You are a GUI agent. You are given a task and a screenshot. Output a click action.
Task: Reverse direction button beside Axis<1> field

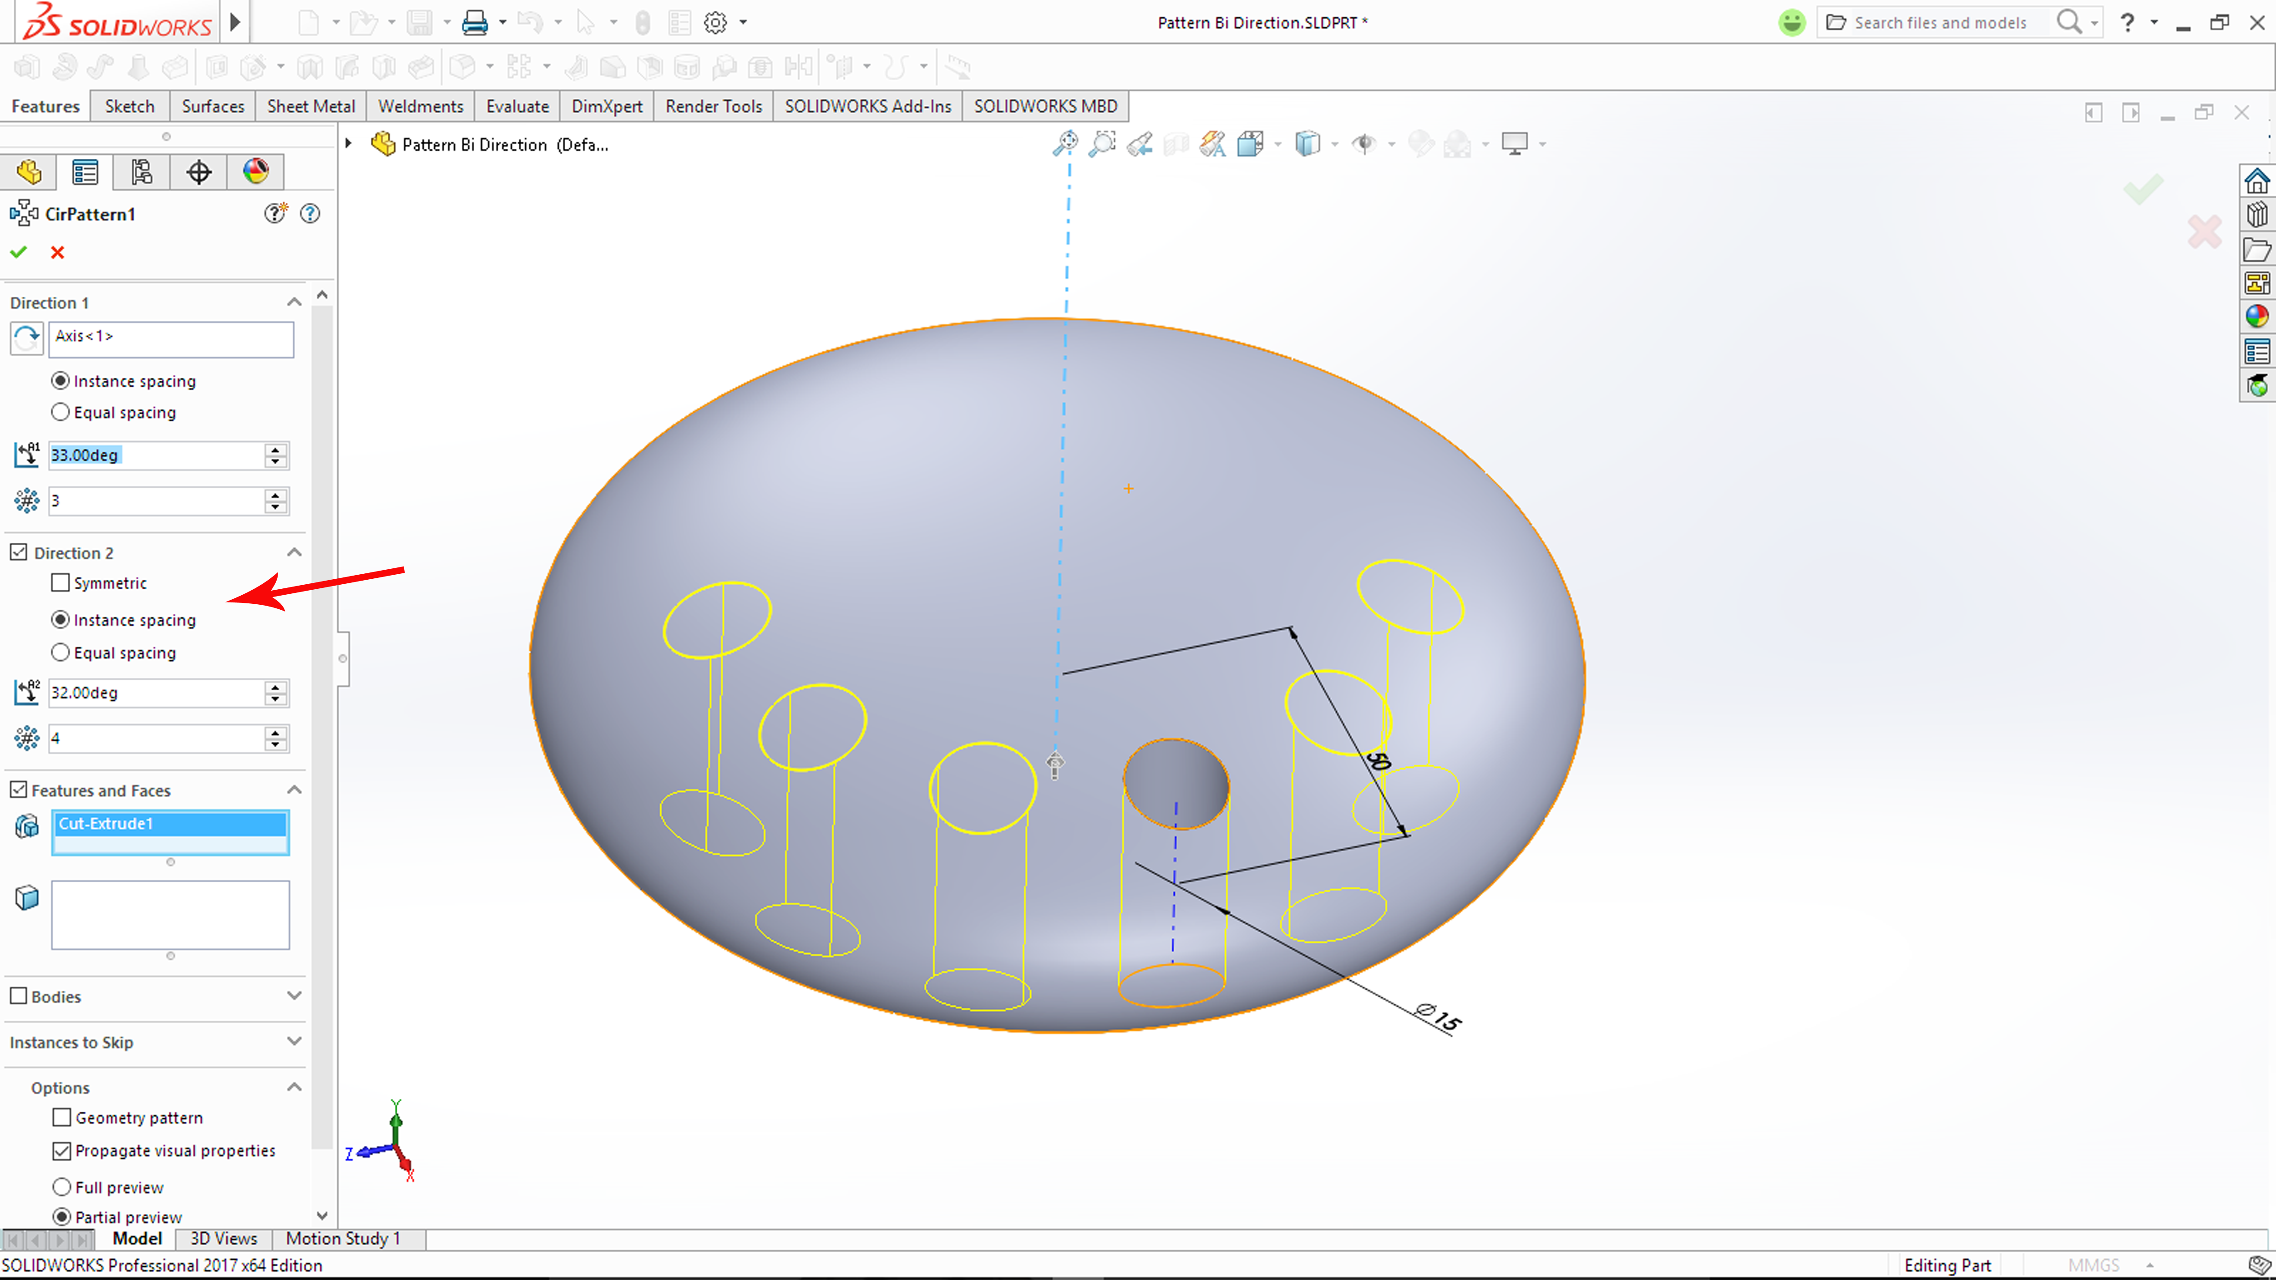(26, 339)
